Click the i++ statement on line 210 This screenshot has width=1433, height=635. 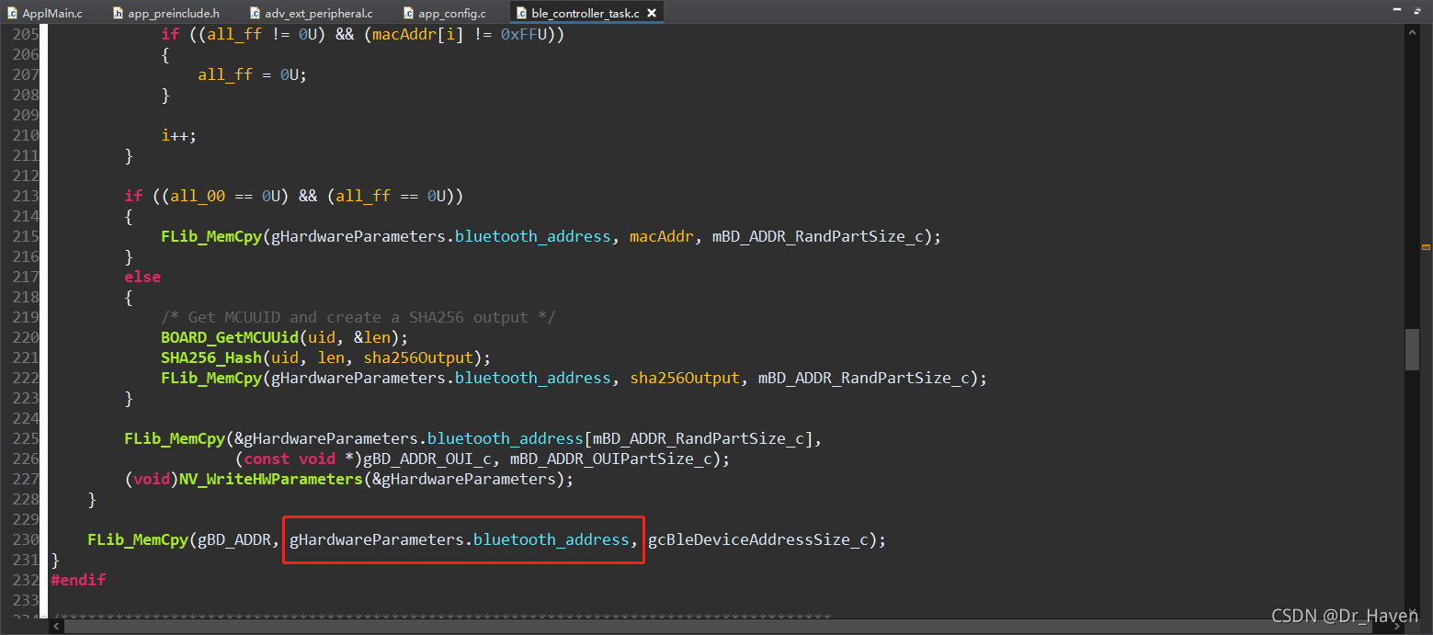pos(179,135)
